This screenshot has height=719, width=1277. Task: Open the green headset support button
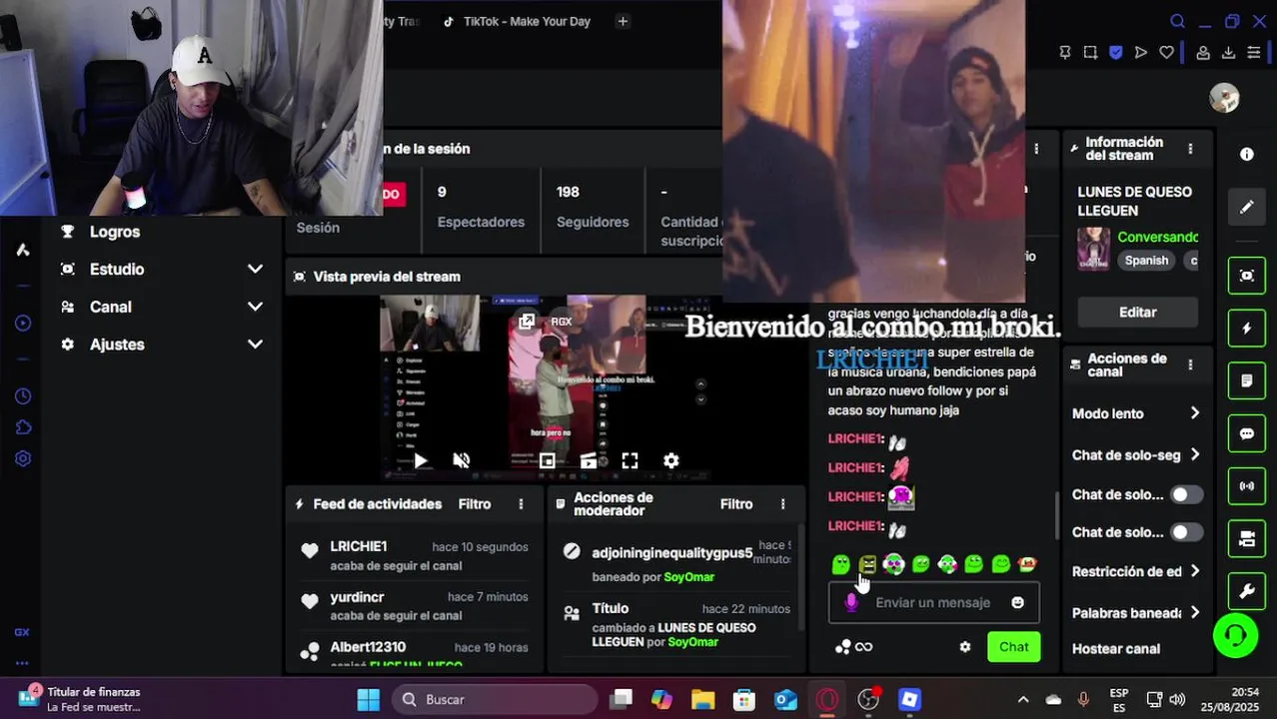[1235, 636]
